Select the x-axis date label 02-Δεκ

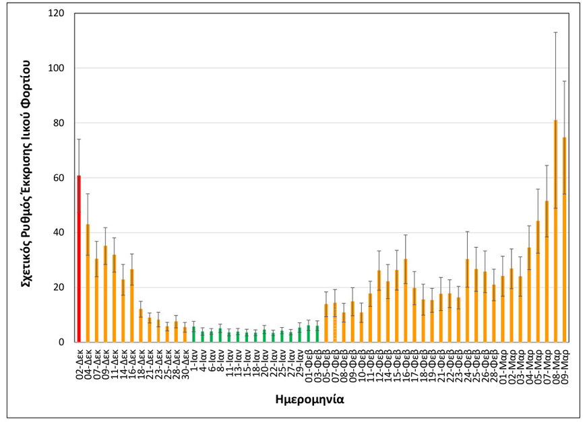(x=80, y=363)
